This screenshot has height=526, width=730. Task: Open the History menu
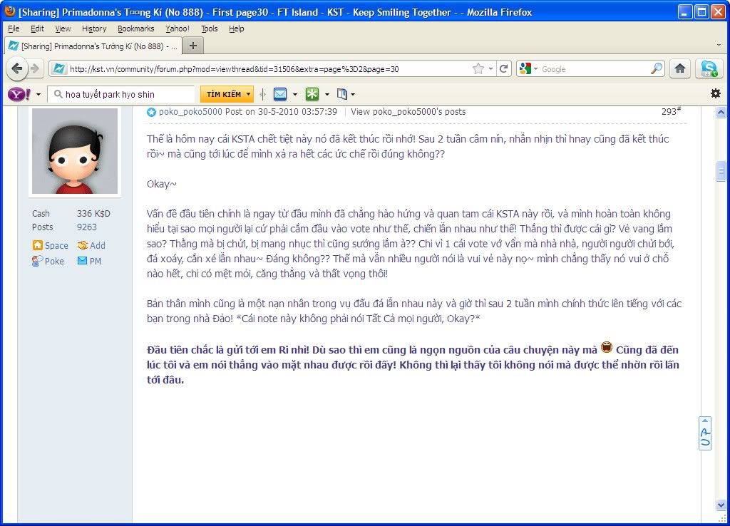[94, 29]
